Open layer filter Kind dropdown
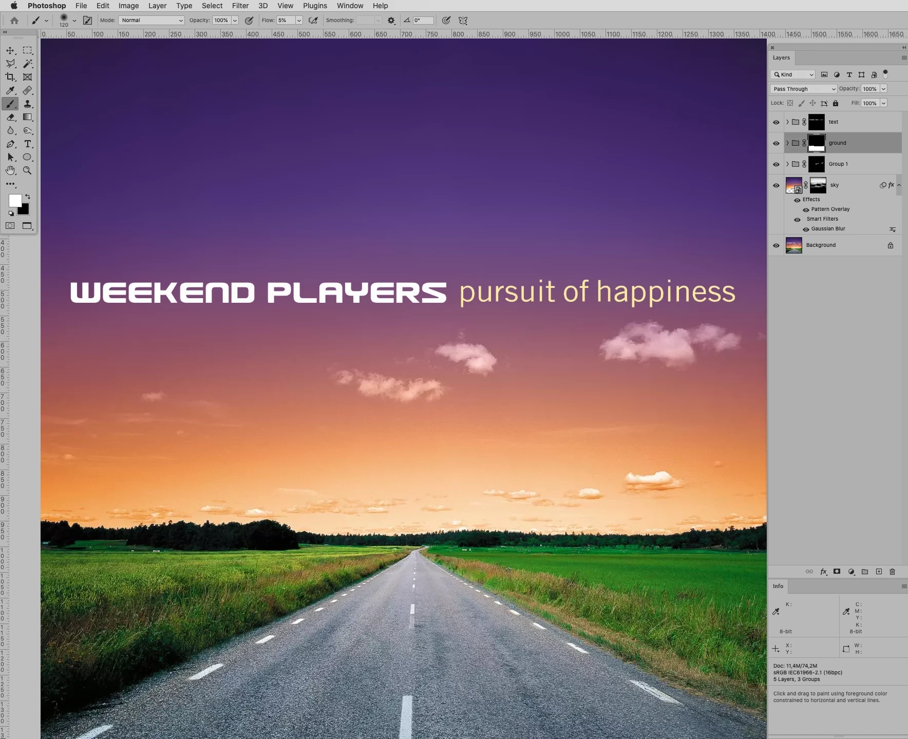 pos(792,74)
